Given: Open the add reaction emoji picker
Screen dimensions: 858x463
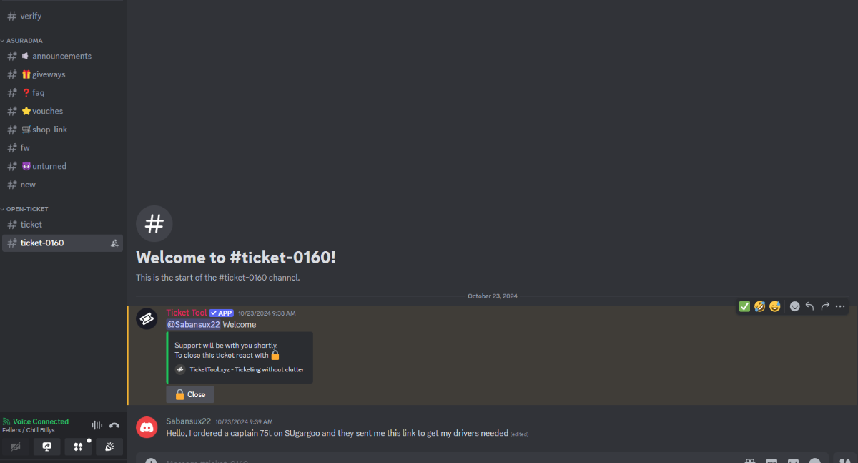Looking at the screenshot, I should (794, 306).
